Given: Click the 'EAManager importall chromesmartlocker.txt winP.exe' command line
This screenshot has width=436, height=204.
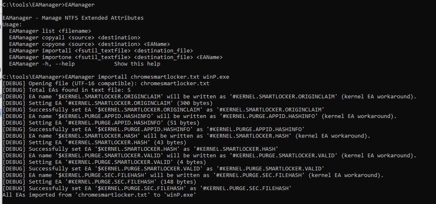Looking at the screenshot, I should [x=116, y=77].
